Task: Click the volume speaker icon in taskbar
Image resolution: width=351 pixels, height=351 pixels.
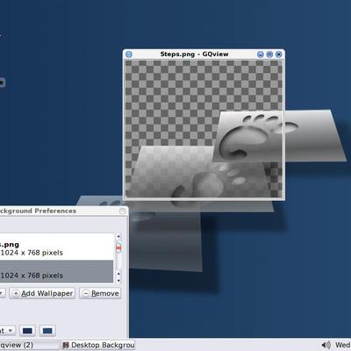Action: [x=326, y=345]
